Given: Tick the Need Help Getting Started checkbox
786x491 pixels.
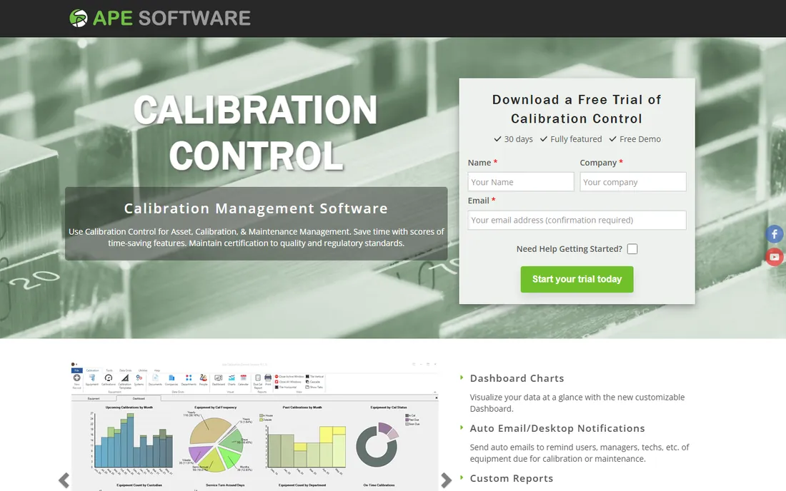Looking at the screenshot, I should 632,249.
